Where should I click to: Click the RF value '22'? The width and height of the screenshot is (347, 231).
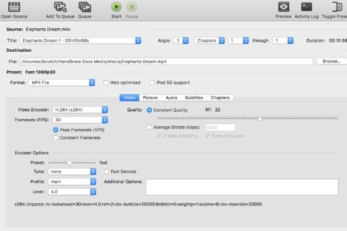tap(217, 110)
